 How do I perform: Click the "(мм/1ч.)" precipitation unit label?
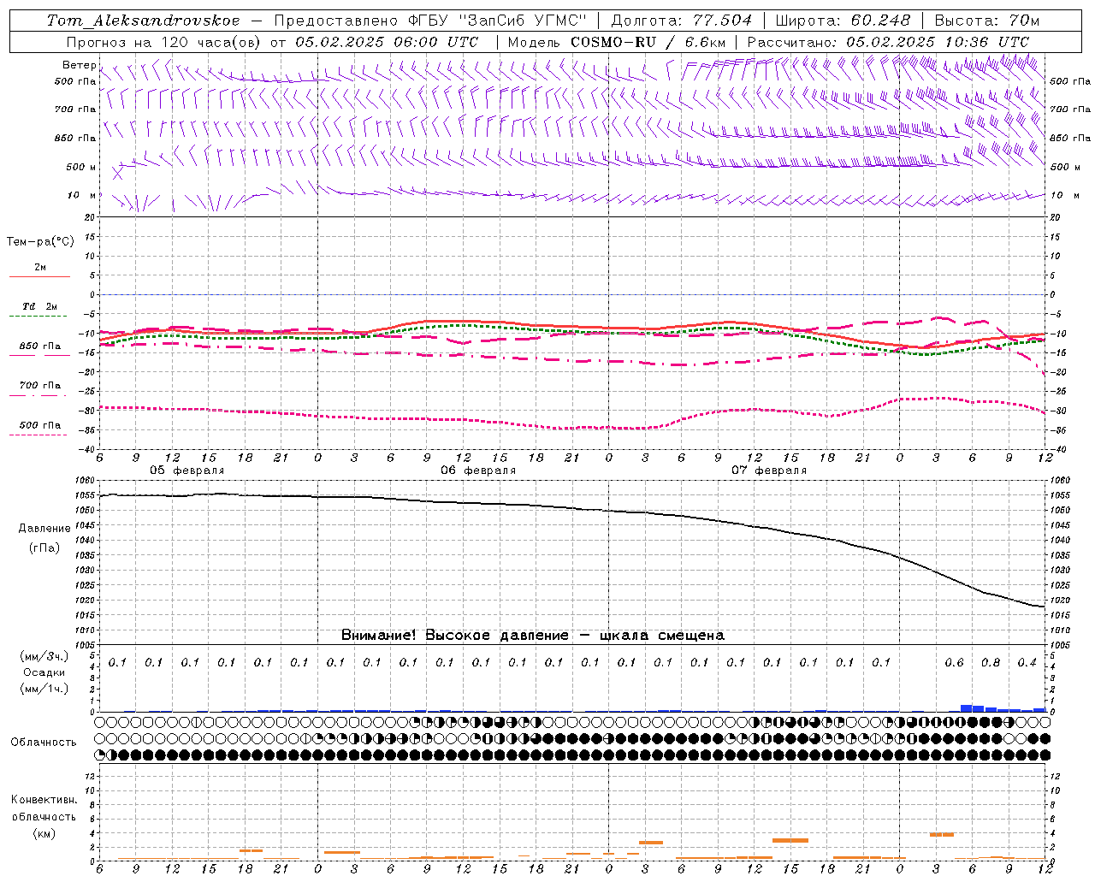point(44,689)
